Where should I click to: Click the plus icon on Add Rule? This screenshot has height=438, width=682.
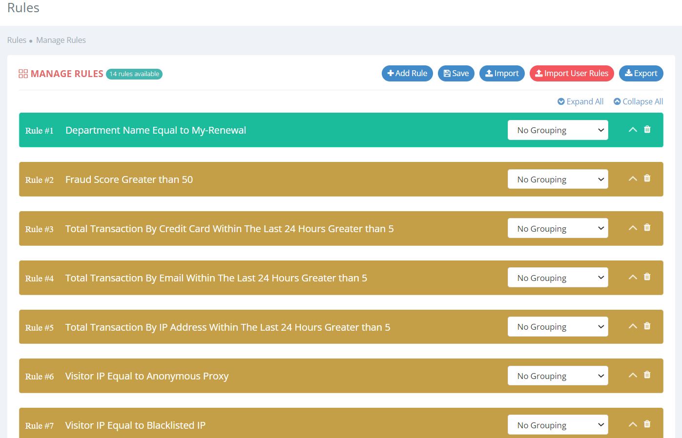point(391,73)
